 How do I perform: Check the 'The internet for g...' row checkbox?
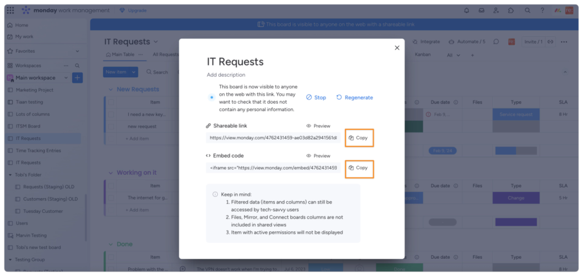111,197
